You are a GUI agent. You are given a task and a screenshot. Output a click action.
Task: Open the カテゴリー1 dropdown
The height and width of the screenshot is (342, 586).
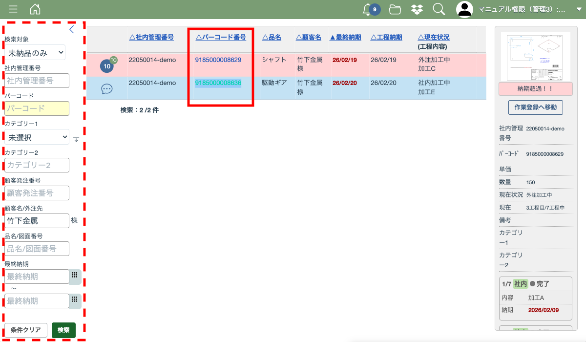click(37, 137)
